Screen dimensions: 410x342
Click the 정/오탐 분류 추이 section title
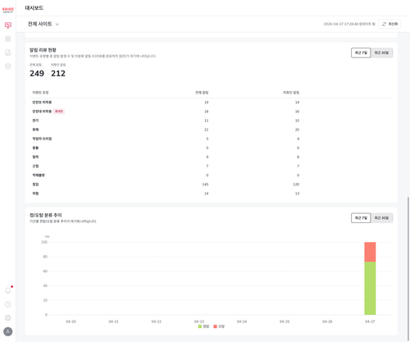click(46, 215)
